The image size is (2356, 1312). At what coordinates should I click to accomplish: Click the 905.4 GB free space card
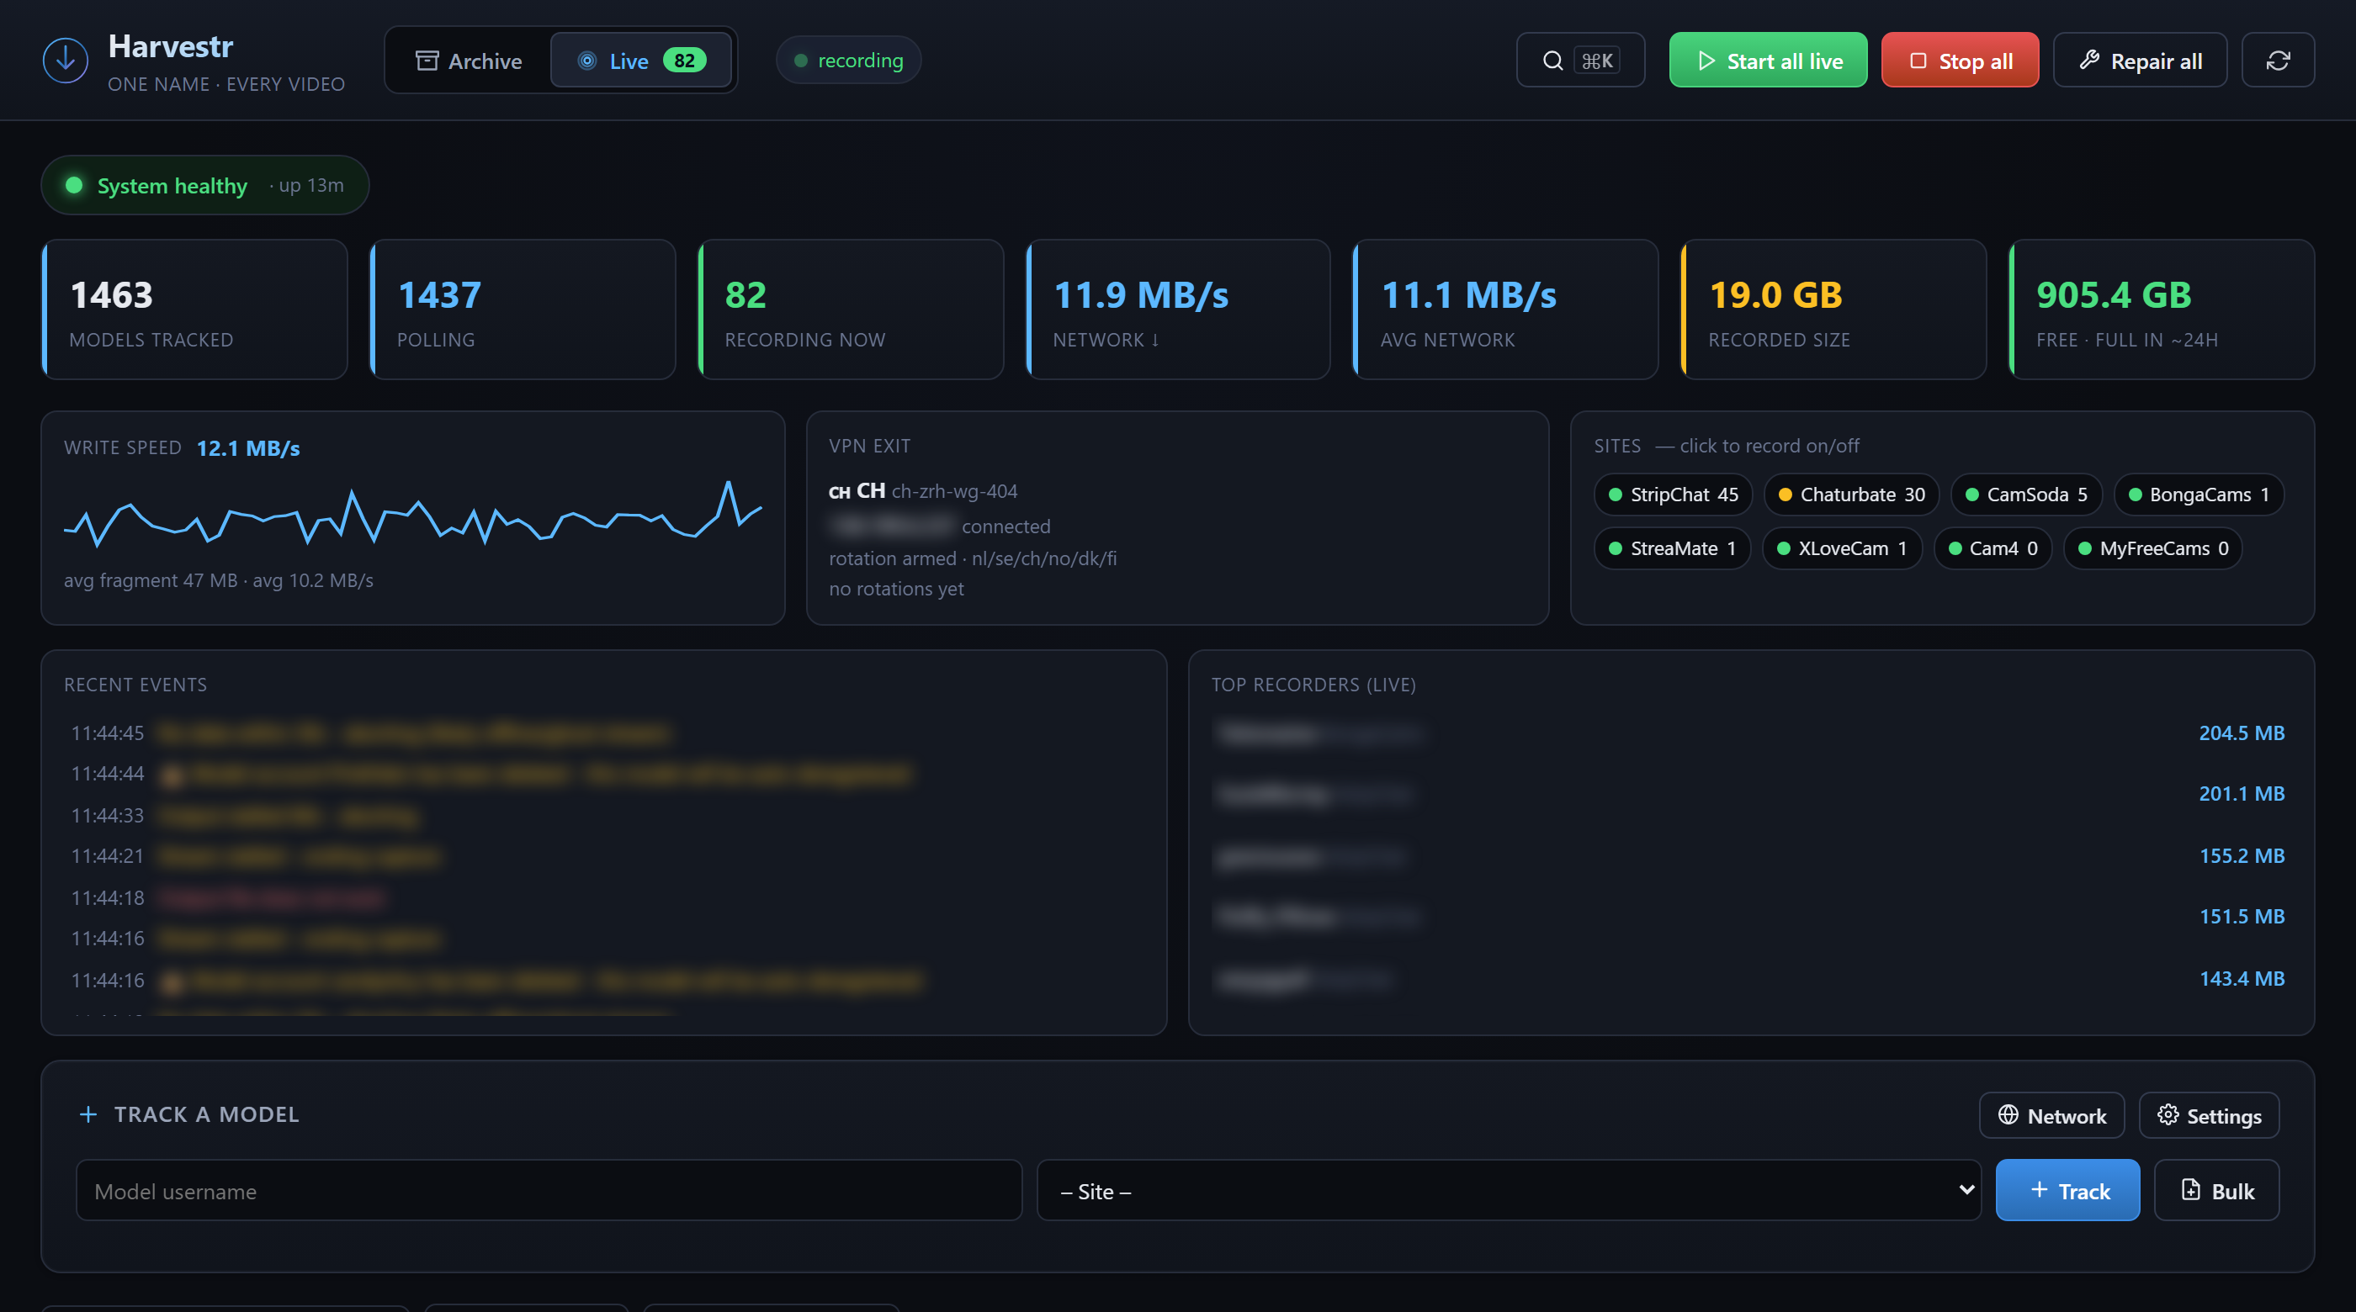[x=2161, y=309]
